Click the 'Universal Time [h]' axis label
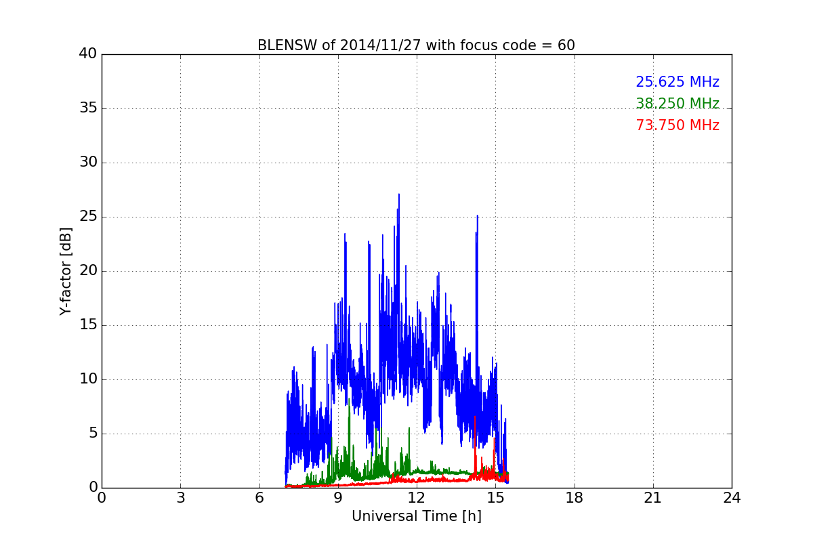The width and height of the screenshot is (813, 542). [x=416, y=516]
